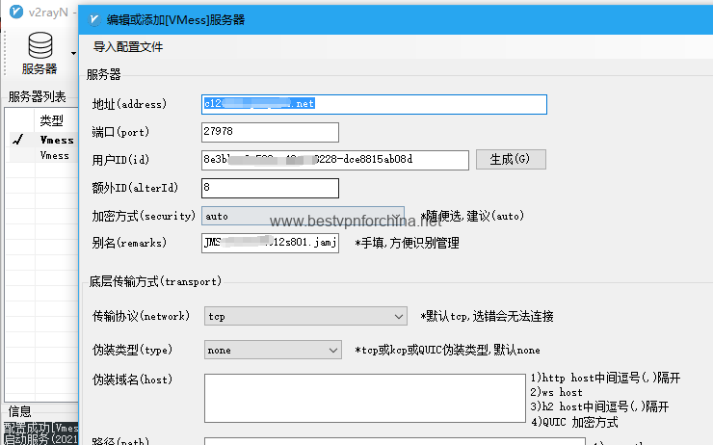
Task: Click the 别名(remarks) input field
Action: 270,243
